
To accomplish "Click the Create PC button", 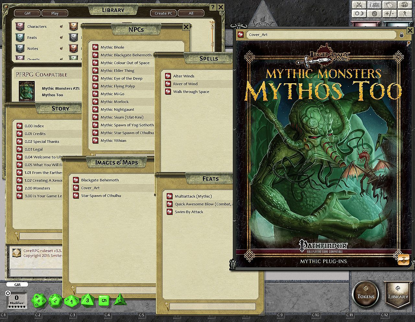I will (x=163, y=13).
